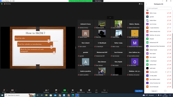This screenshot has width=173, height=97.
Task: Show hidden system tray icons chevron
Action: pos(157,95)
